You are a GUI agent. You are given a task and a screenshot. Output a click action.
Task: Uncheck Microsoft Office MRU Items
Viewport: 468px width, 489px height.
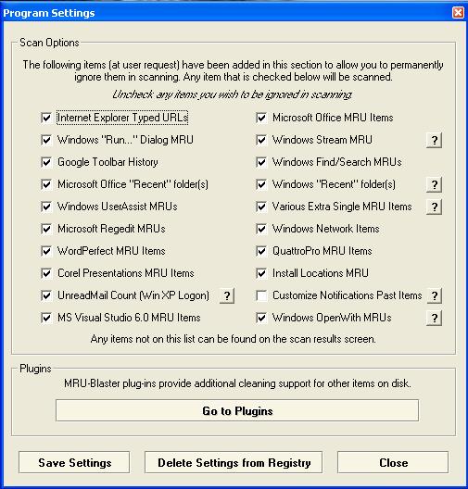click(x=261, y=118)
